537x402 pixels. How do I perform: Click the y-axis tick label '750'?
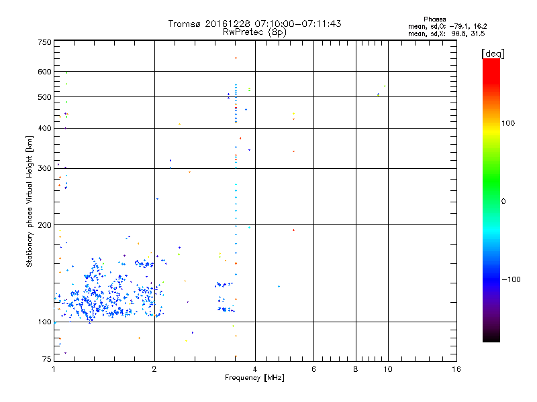(44, 42)
